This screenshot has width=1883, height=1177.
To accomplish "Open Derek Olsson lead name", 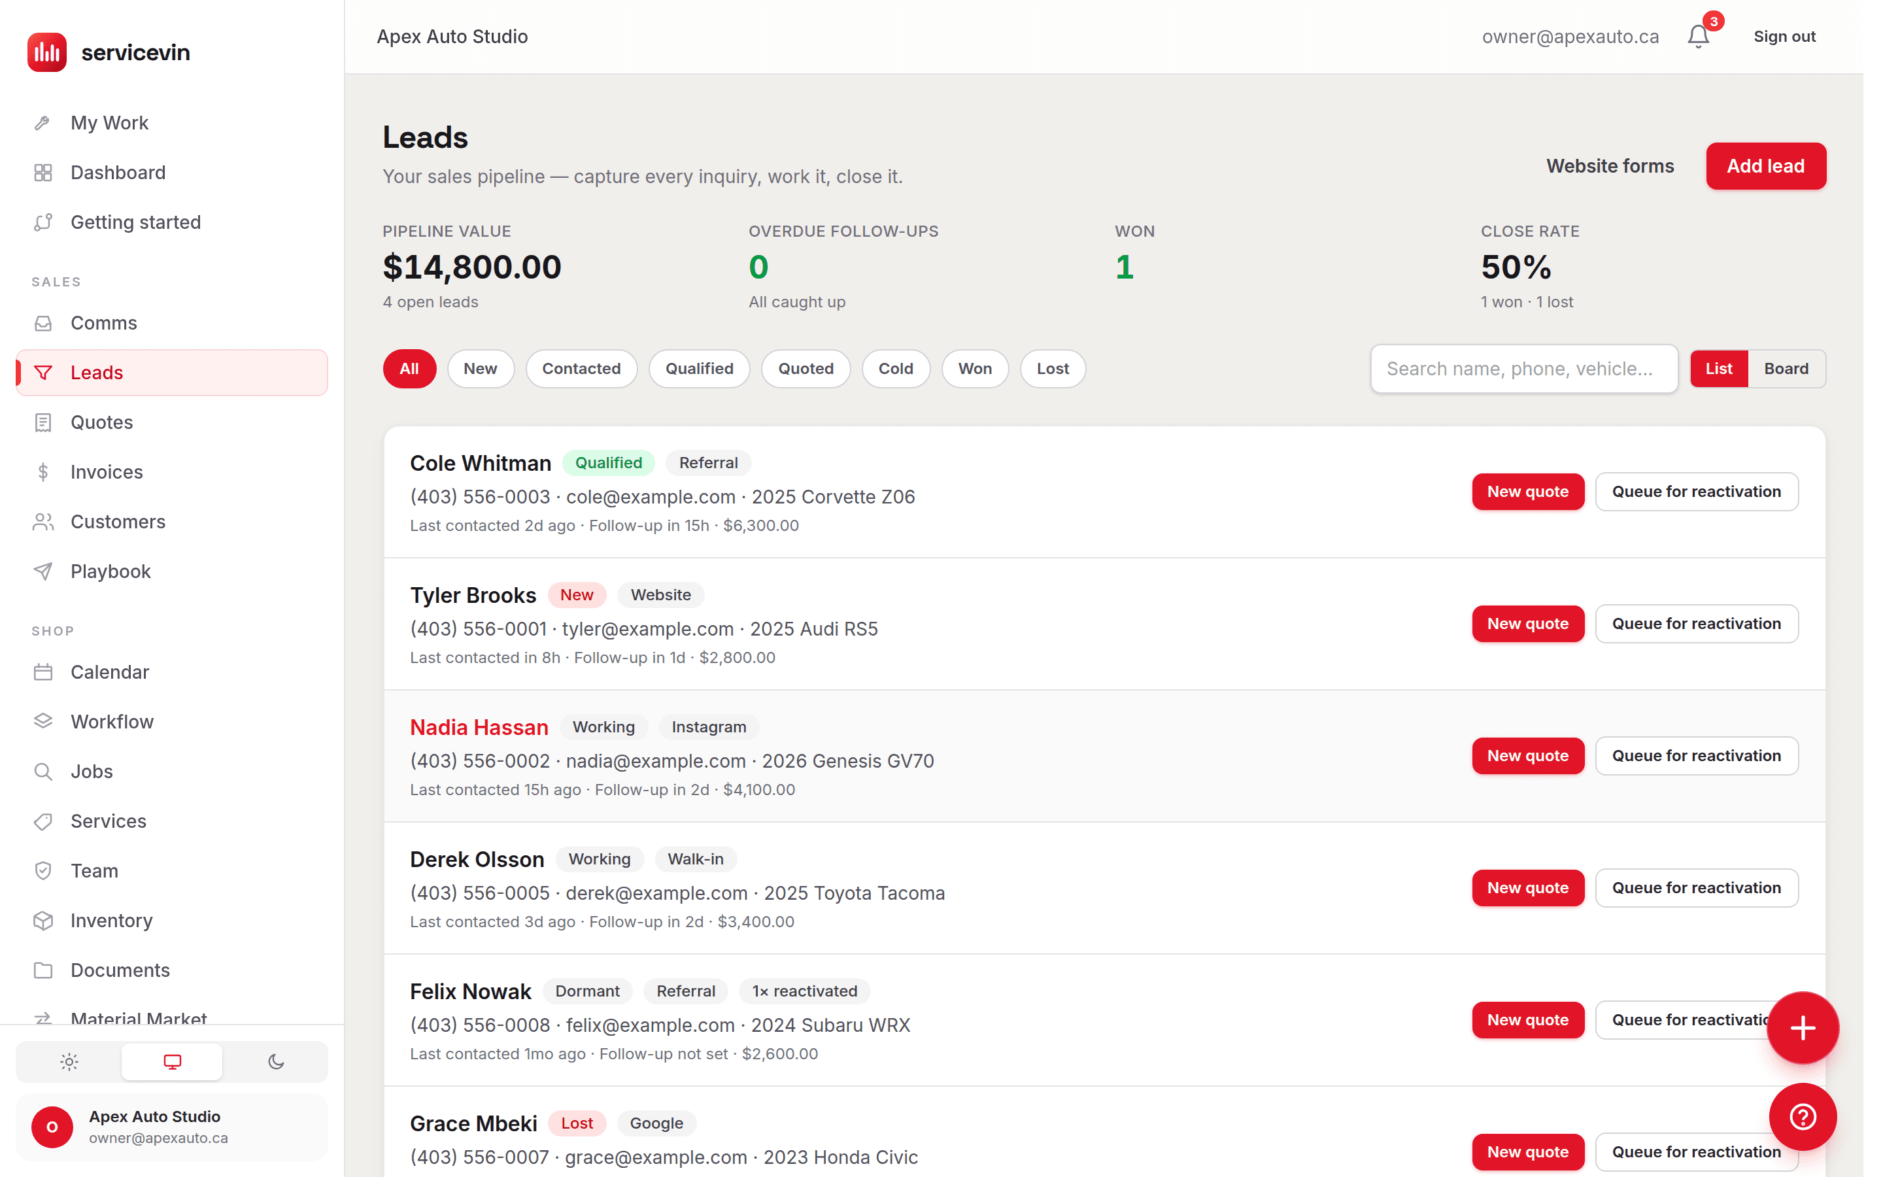I will pos(477,860).
